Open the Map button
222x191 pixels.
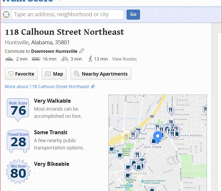click(x=54, y=74)
